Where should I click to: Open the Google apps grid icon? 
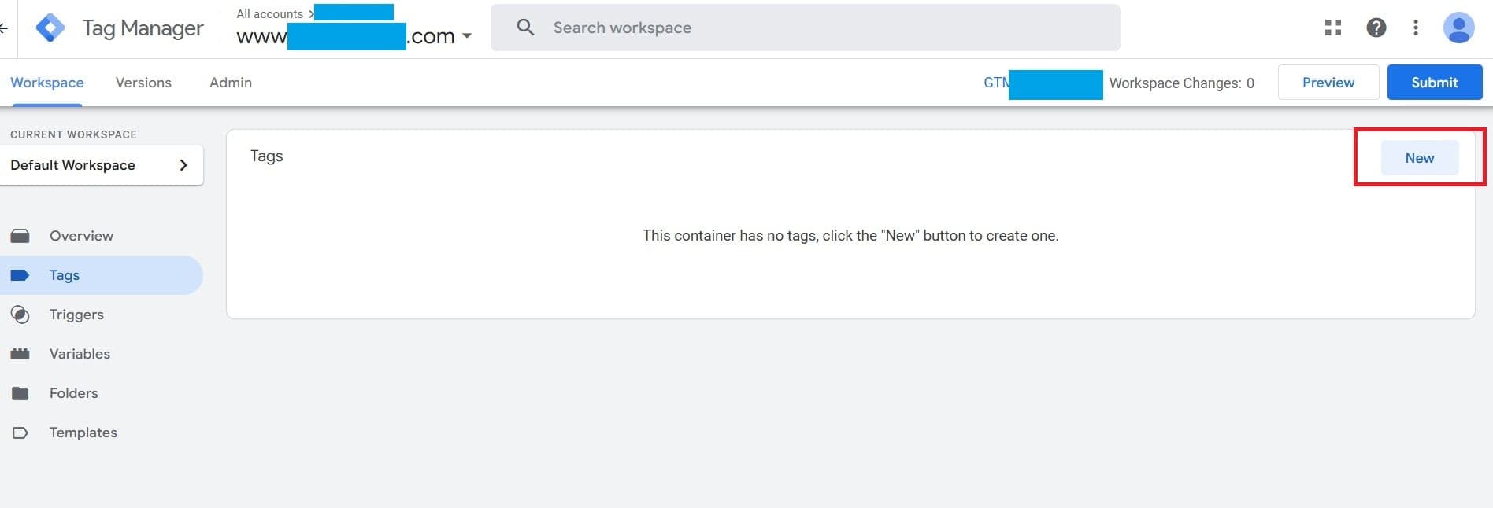click(1332, 28)
